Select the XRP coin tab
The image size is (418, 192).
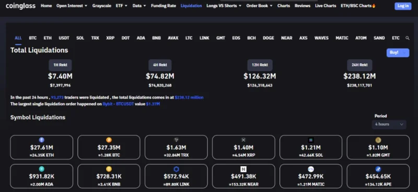110,38
